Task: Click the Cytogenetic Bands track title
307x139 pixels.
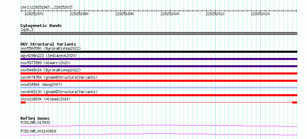Action: pos(41,26)
